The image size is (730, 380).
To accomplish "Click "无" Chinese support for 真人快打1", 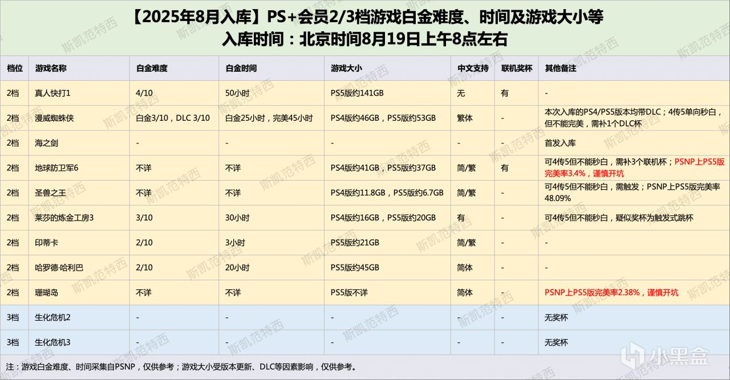I will click(461, 93).
